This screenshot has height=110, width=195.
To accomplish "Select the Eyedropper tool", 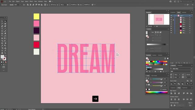I will [x=2, y=46].
